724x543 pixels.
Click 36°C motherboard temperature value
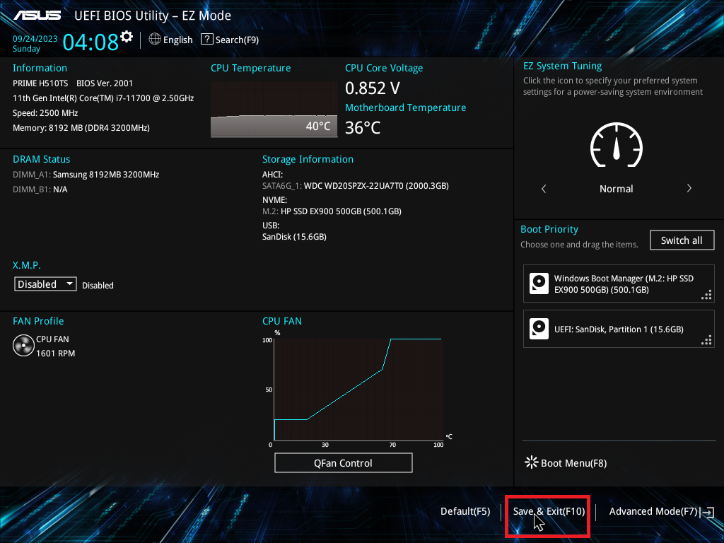(x=363, y=127)
